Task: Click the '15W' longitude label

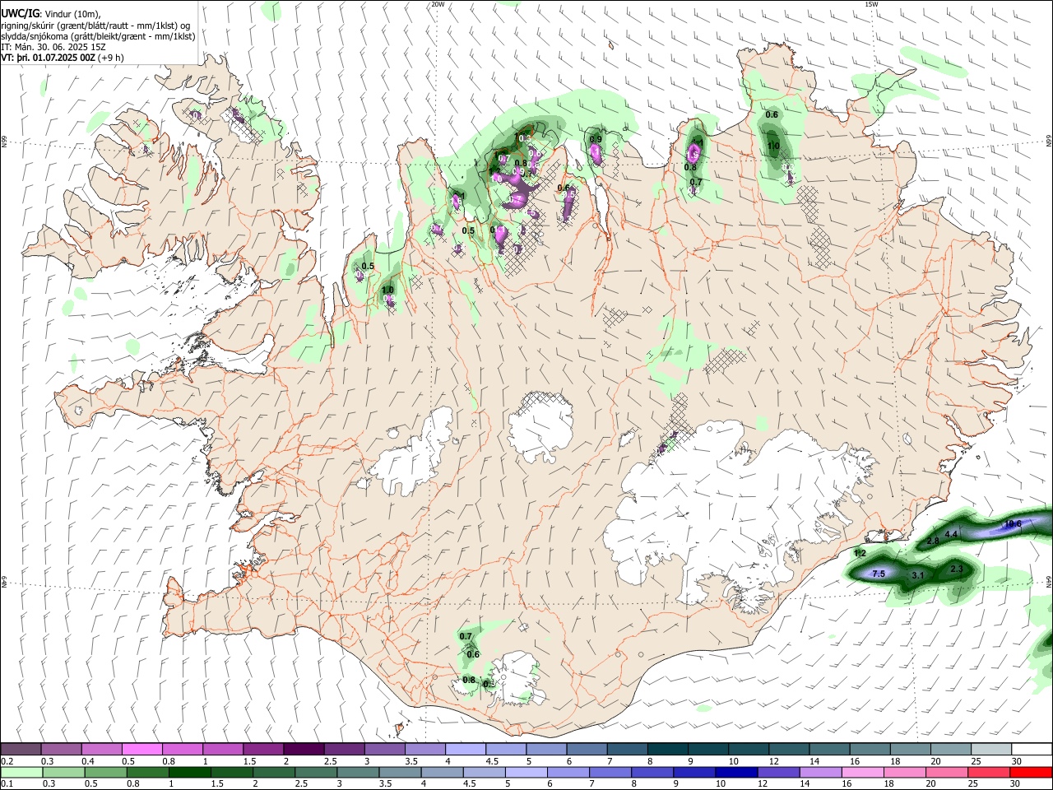Action: [871, 4]
